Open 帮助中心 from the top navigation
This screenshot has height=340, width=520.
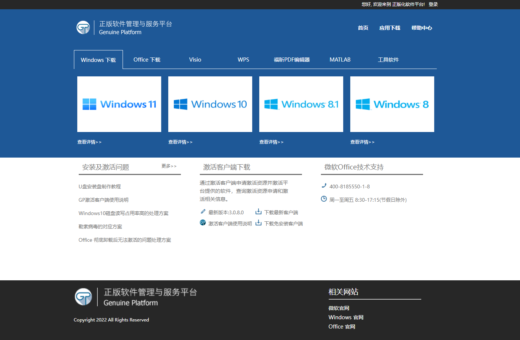tap(422, 28)
